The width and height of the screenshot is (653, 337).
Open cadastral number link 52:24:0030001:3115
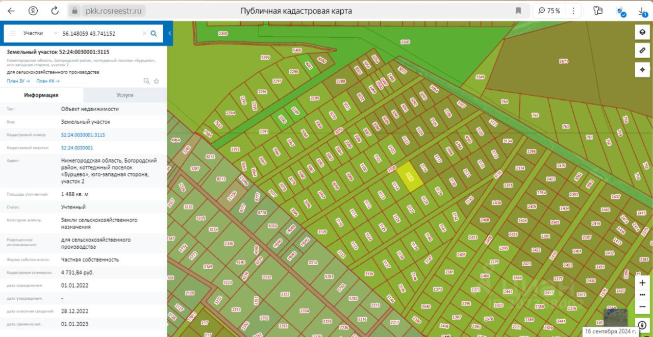point(83,135)
